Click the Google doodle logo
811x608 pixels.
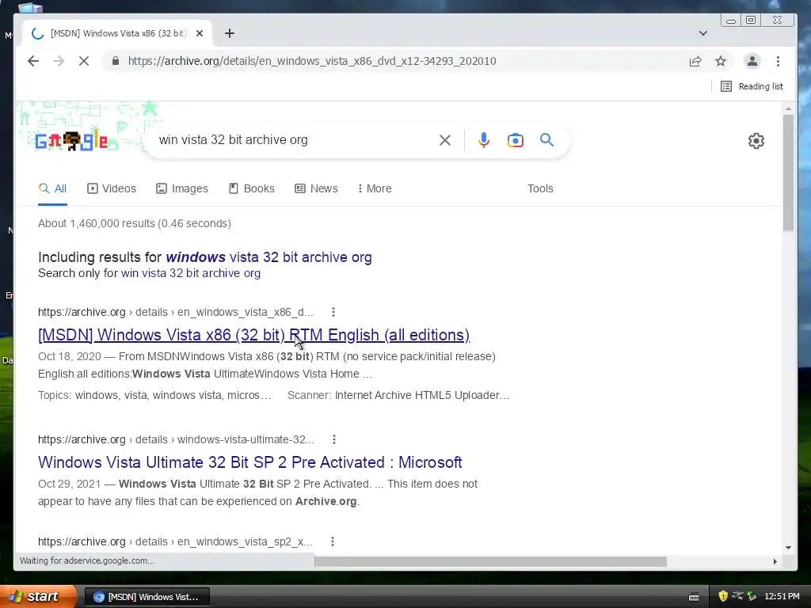pos(72,140)
